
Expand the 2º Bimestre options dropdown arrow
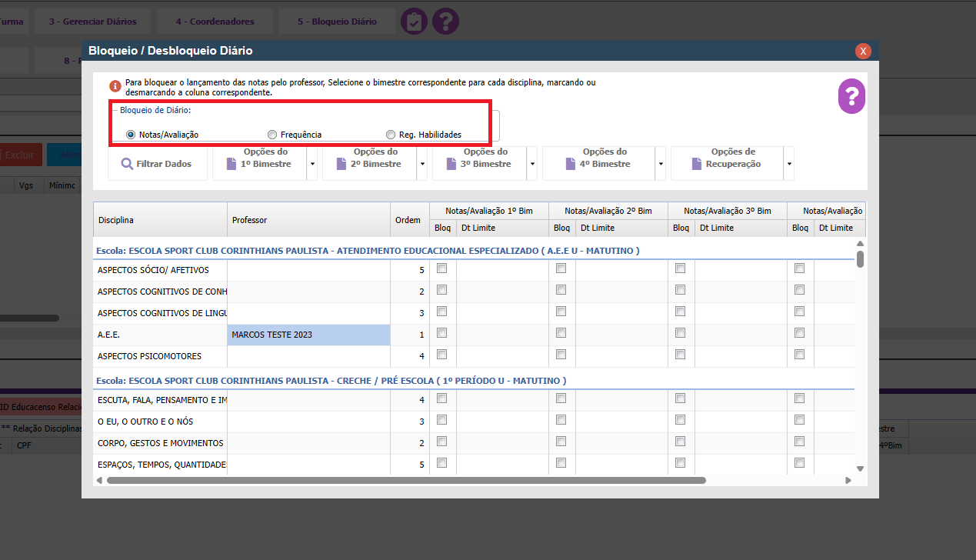(x=421, y=164)
